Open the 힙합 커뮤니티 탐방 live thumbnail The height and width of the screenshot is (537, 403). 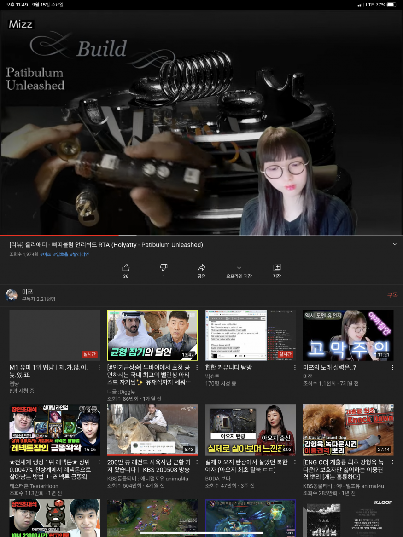click(250, 335)
